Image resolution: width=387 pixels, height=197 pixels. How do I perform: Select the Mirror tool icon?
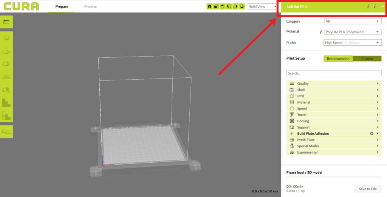[x=6, y=77]
